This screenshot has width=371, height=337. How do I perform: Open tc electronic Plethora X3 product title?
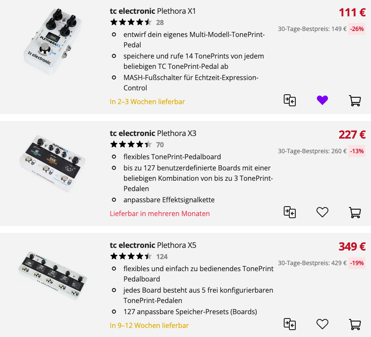[x=153, y=133]
